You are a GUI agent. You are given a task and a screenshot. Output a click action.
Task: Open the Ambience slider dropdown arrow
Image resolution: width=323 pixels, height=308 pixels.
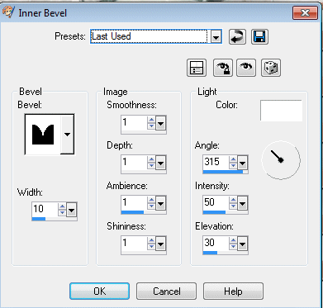click(x=161, y=204)
